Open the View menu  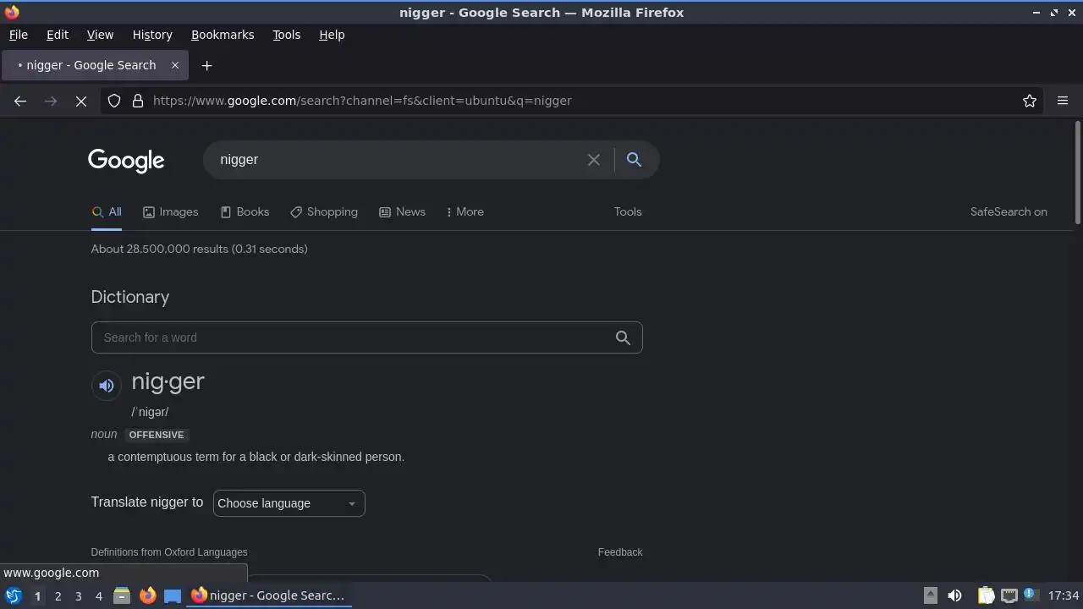(x=100, y=35)
